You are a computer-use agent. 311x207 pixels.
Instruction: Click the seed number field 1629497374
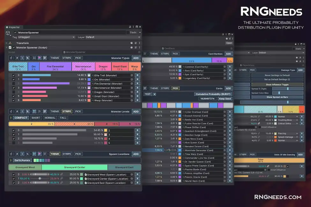(x=207, y=99)
